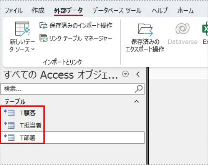Image resolution: width=208 pixels, height=165 pixels.
Task: Open navigation pane category dropdown menu
Action: [x=125, y=74]
